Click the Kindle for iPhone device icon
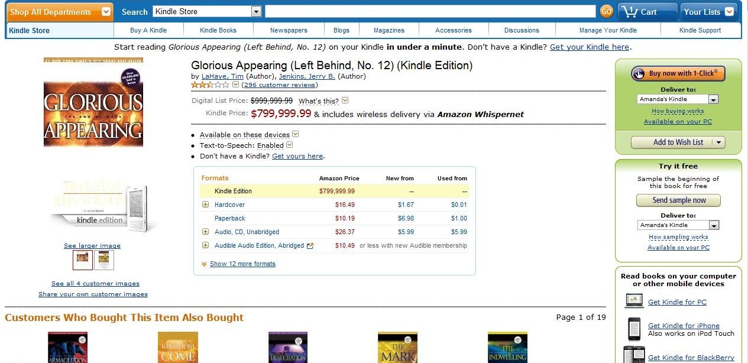The width and height of the screenshot is (748, 363). (634, 329)
